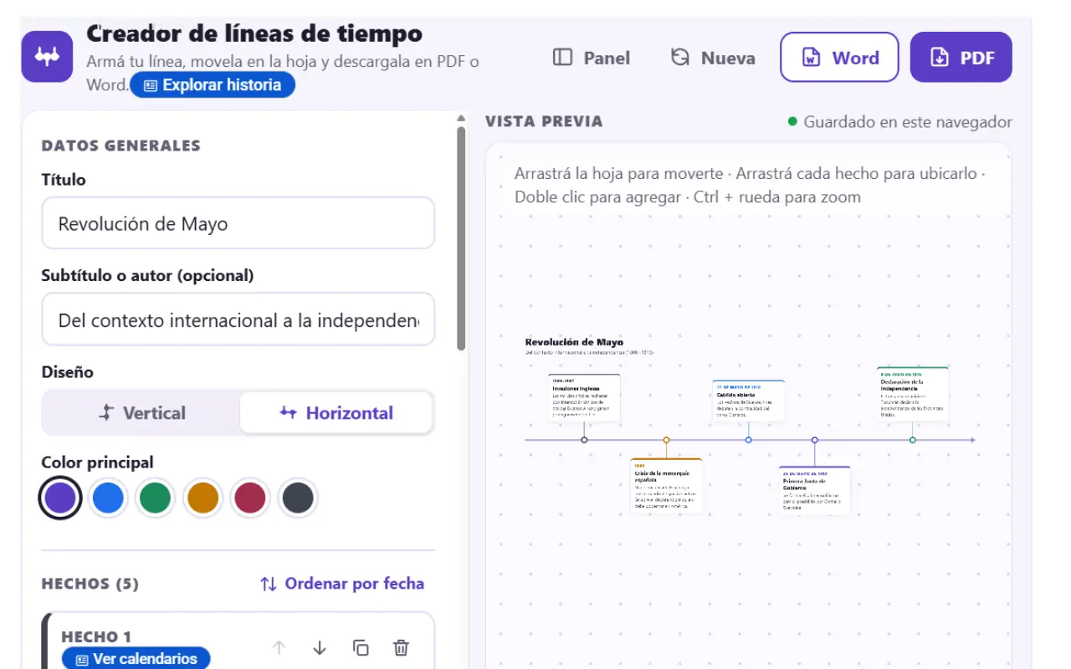Download timeline as Word
1071x669 pixels.
(839, 58)
